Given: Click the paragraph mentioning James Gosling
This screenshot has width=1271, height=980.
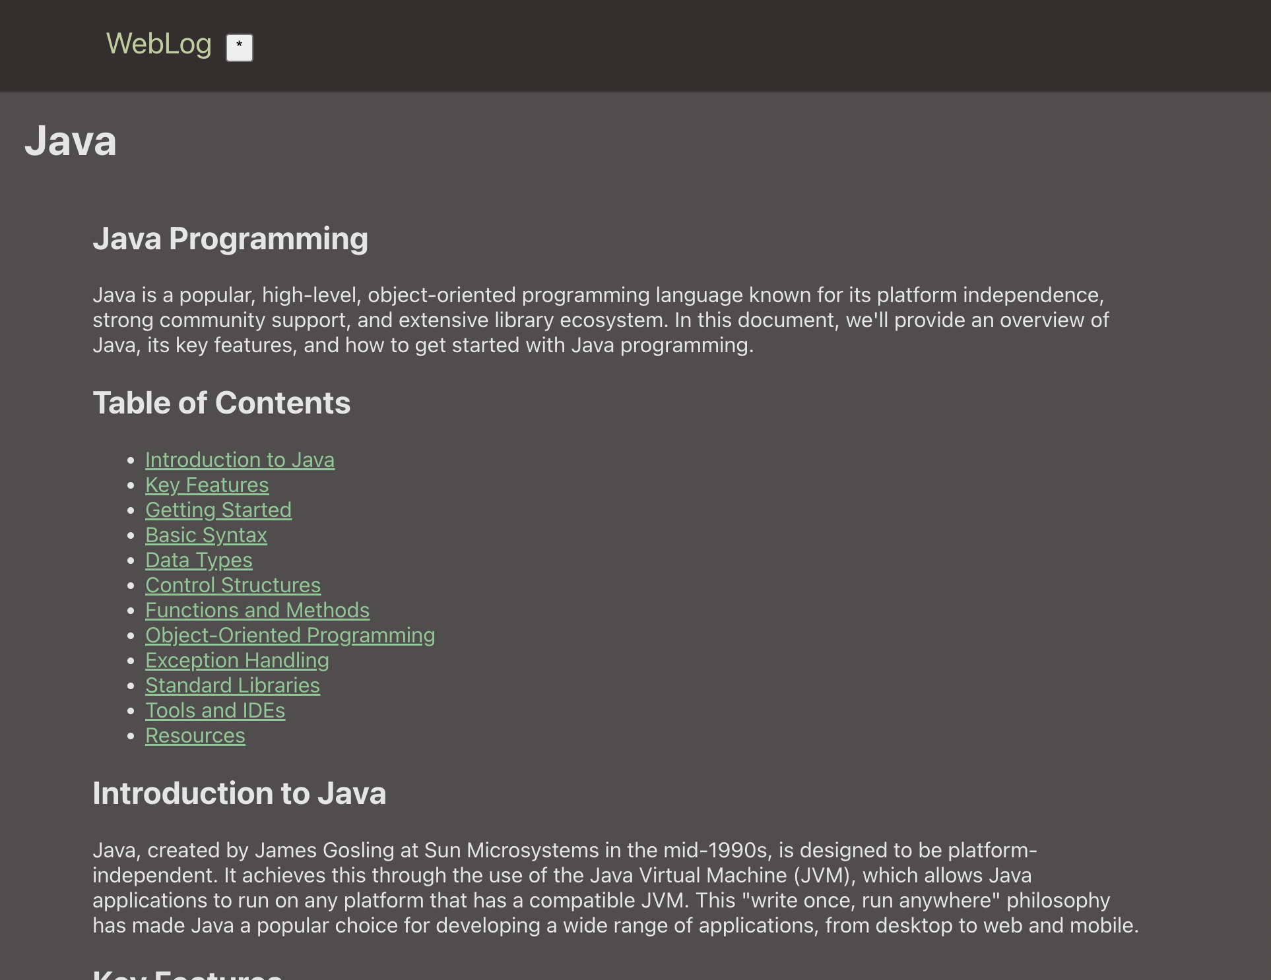Looking at the screenshot, I should pyautogui.click(x=614, y=888).
